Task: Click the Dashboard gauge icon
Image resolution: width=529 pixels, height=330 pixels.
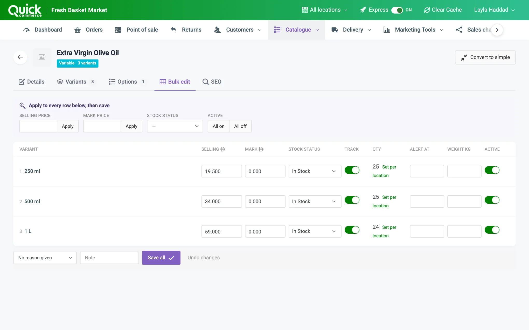Action: [x=26, y=30]
